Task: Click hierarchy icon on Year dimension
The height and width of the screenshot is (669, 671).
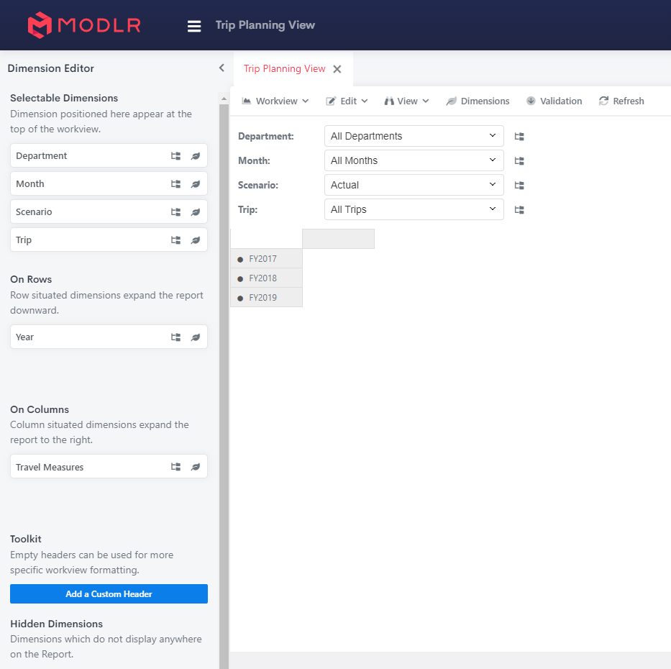Action: point(175,337)
